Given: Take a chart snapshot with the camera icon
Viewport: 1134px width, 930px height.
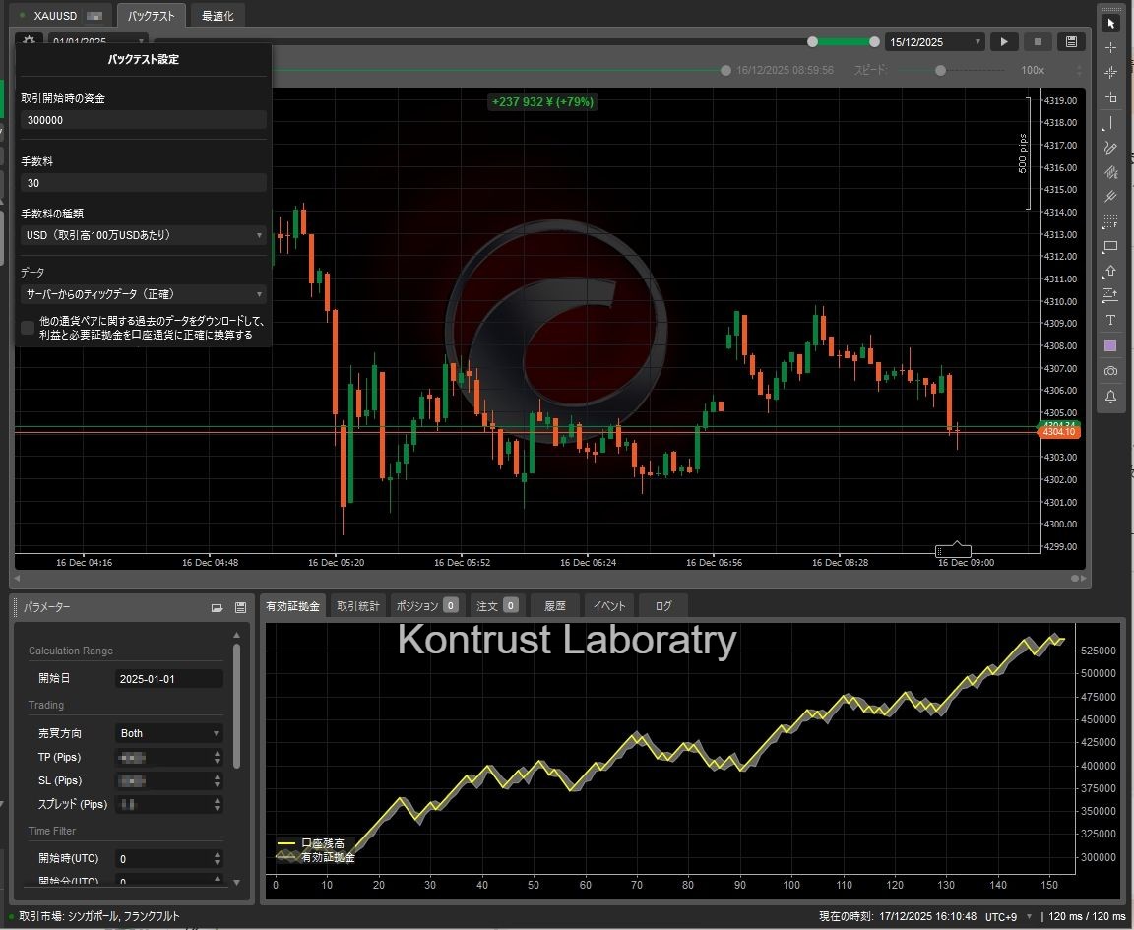Looking at the screenshot, I should click(x=1110, y=370).
